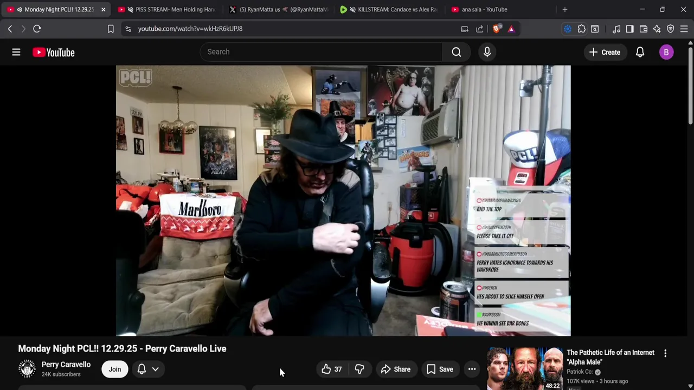Open more actions ellipsis under video
The height and width of the screenshot is (390, 694).
click(472, 369)
